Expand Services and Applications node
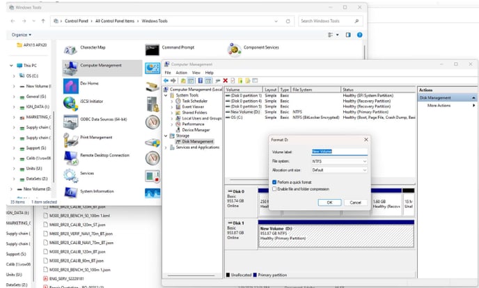The image size is (479, 288). click(x=166, y=147)
